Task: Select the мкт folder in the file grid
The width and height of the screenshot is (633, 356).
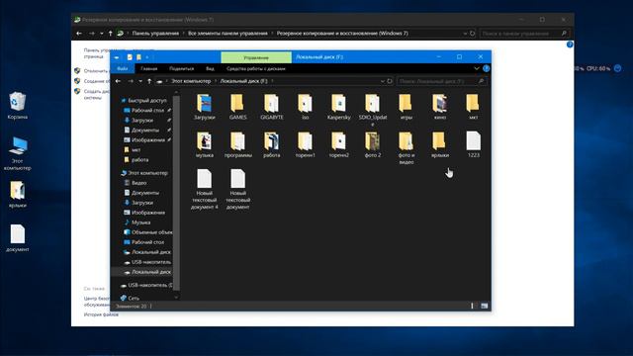Action: tap(473, 107)
